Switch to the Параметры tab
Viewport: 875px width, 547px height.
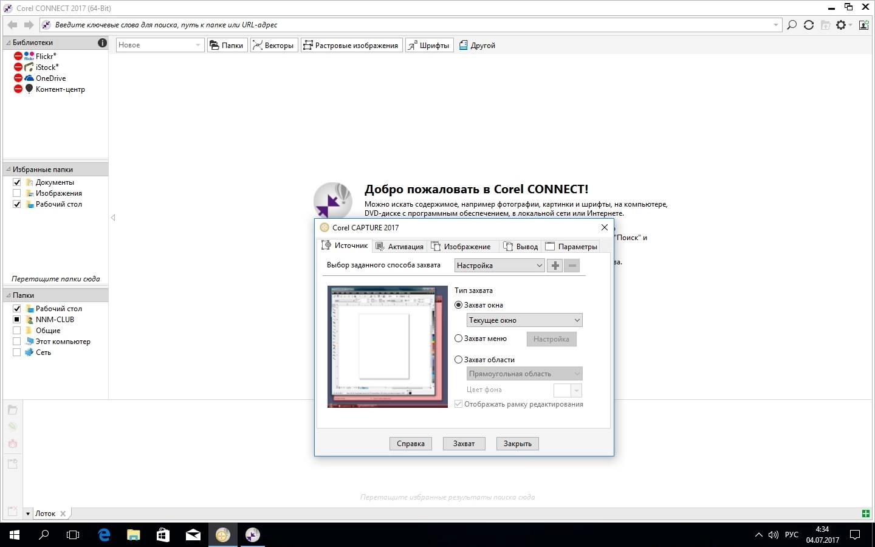[571, 246]
